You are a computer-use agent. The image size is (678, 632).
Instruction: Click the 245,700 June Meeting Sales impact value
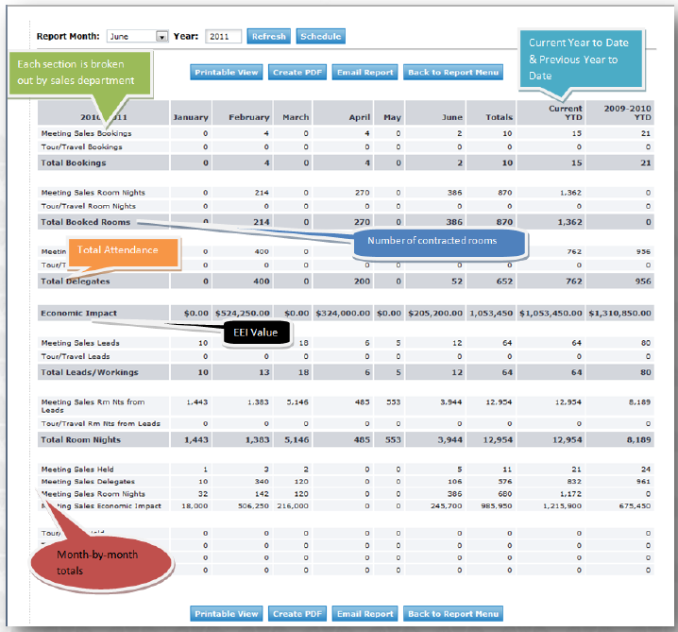447,506
